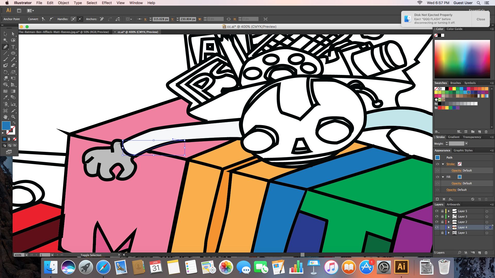This screenshot has height=278, width=495.
Task: Select the Artboard tool
Action: tap(5, 111)
